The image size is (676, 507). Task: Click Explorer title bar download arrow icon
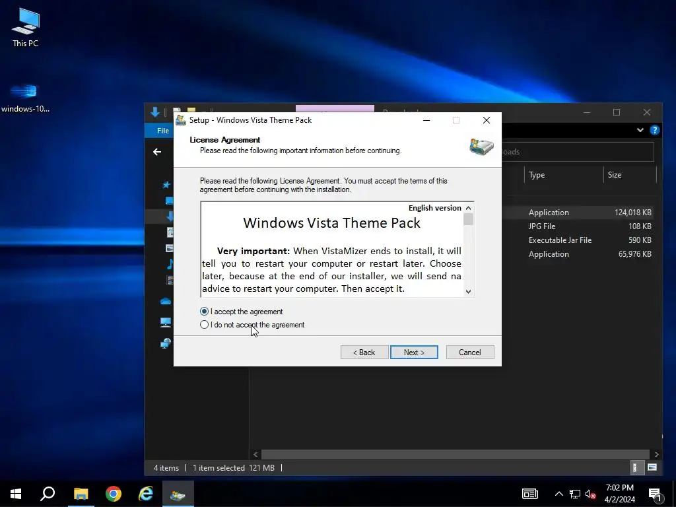click(155, 112)
